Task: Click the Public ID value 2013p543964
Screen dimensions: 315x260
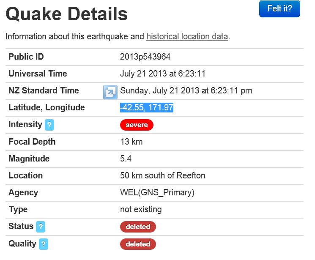Action: click(145, 57)
